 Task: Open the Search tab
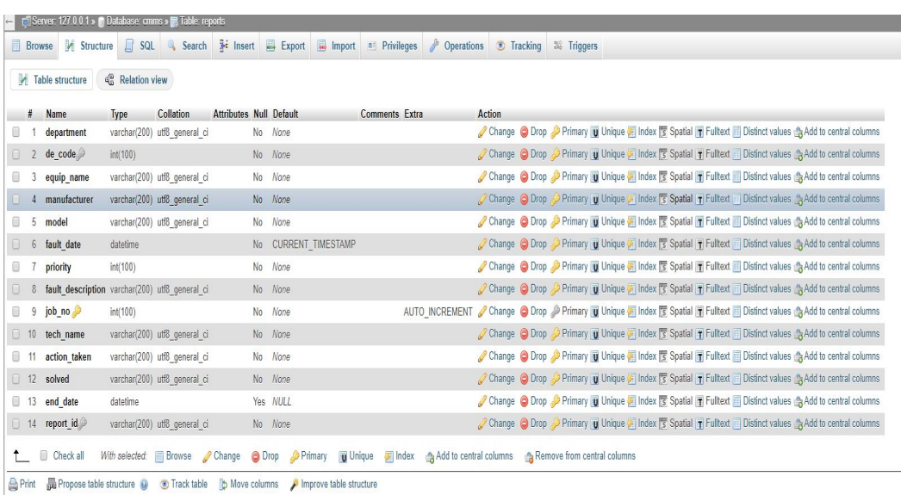pyautogui.click(x=187, y=46)
